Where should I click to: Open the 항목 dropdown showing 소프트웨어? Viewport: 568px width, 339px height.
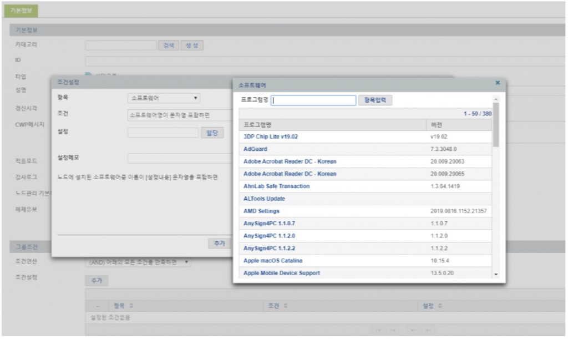pyautogui.click(x=164, y=98)
